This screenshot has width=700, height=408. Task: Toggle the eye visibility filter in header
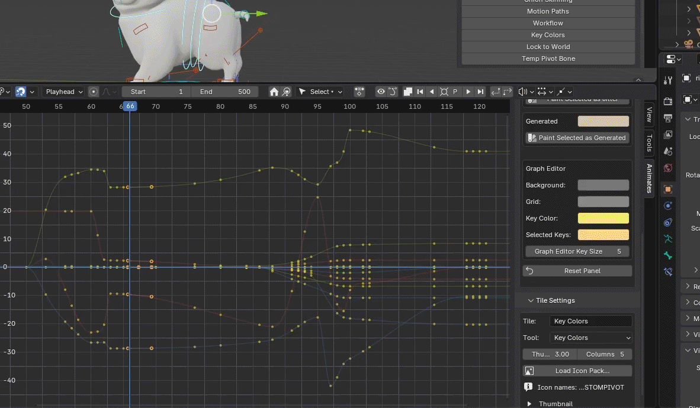(381, 92)
